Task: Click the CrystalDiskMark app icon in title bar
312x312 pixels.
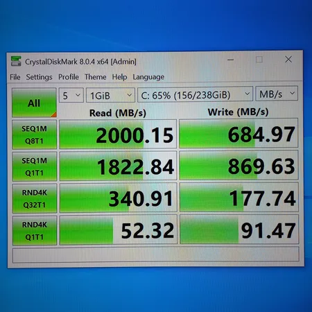Action: tap(16, 61)
